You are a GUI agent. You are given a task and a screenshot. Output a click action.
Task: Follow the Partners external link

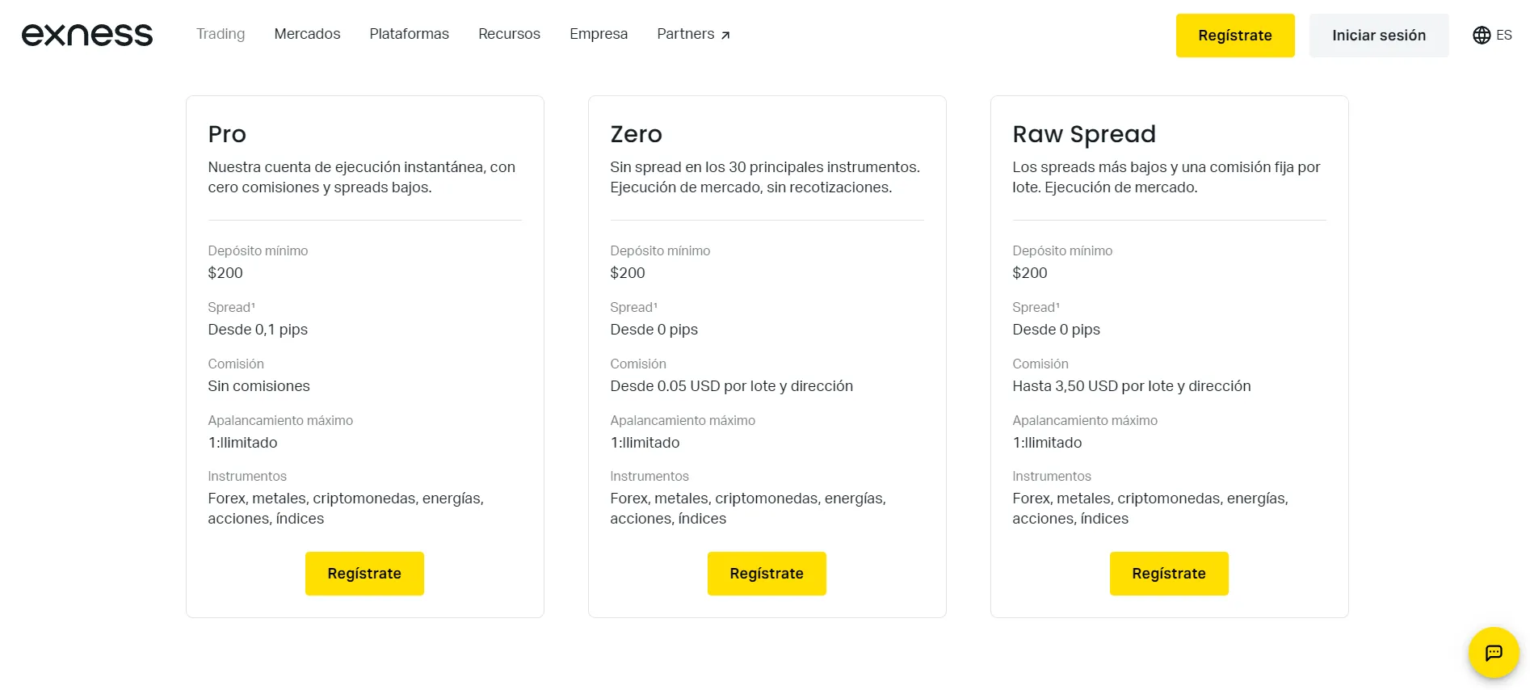coord(694,34)
